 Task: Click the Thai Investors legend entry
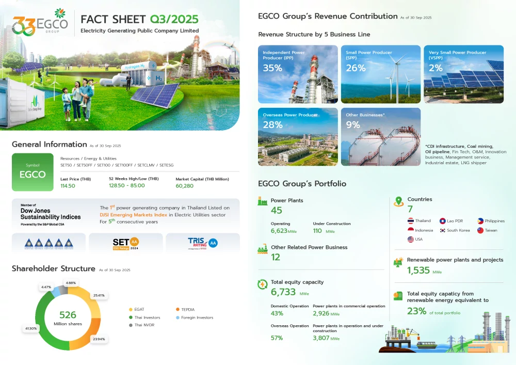[x=147, y=318]
